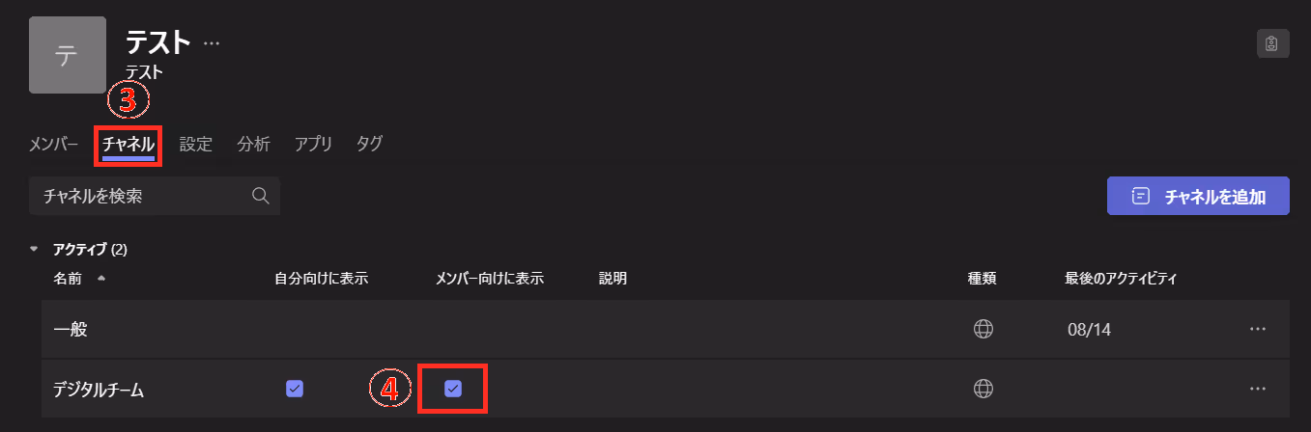Open more options for デジタルチーム channel
1311x432 pixels.
point(1257,389)
